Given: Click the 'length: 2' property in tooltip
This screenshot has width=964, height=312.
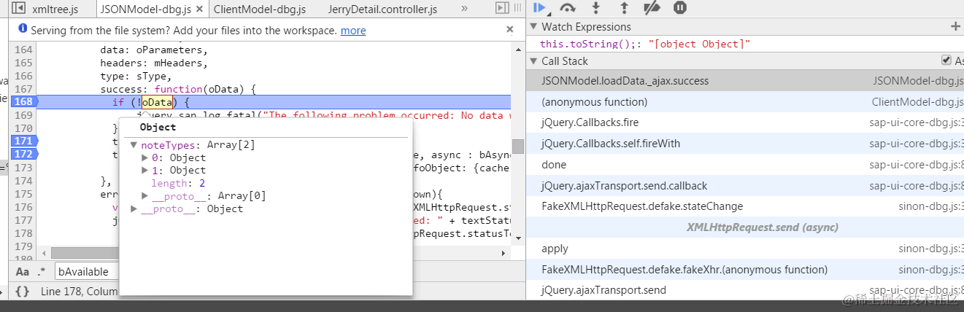Looking at the screenshot, I should (x=178, y=183).
